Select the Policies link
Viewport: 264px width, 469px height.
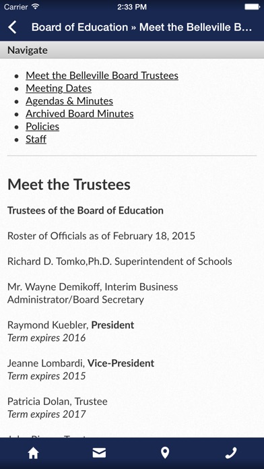click(42, 127)
